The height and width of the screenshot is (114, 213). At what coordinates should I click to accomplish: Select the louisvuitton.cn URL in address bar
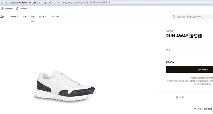coord(57,2)
